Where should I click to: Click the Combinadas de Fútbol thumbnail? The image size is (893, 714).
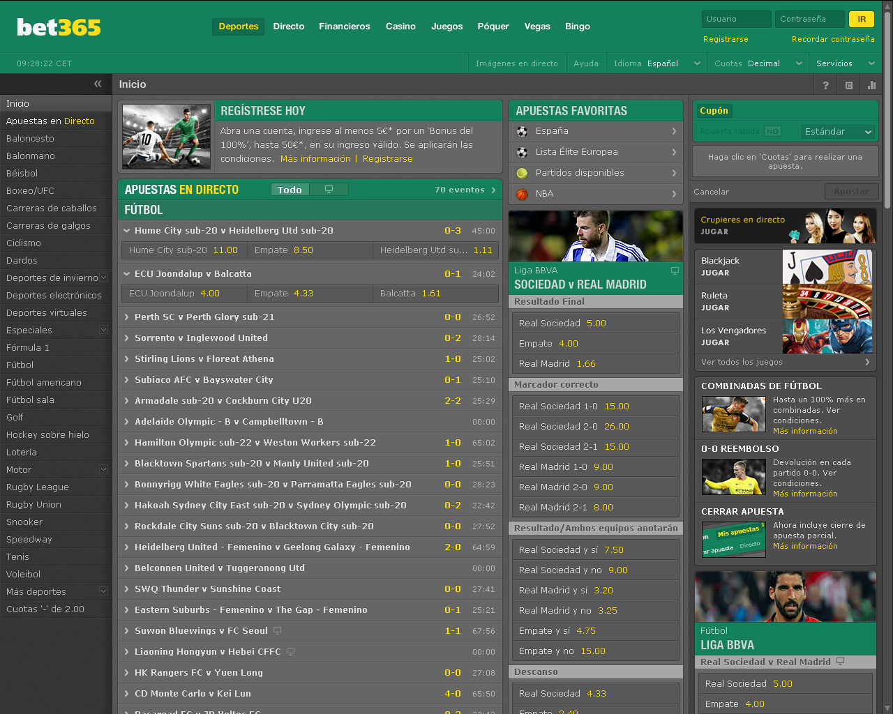point(733,414)
